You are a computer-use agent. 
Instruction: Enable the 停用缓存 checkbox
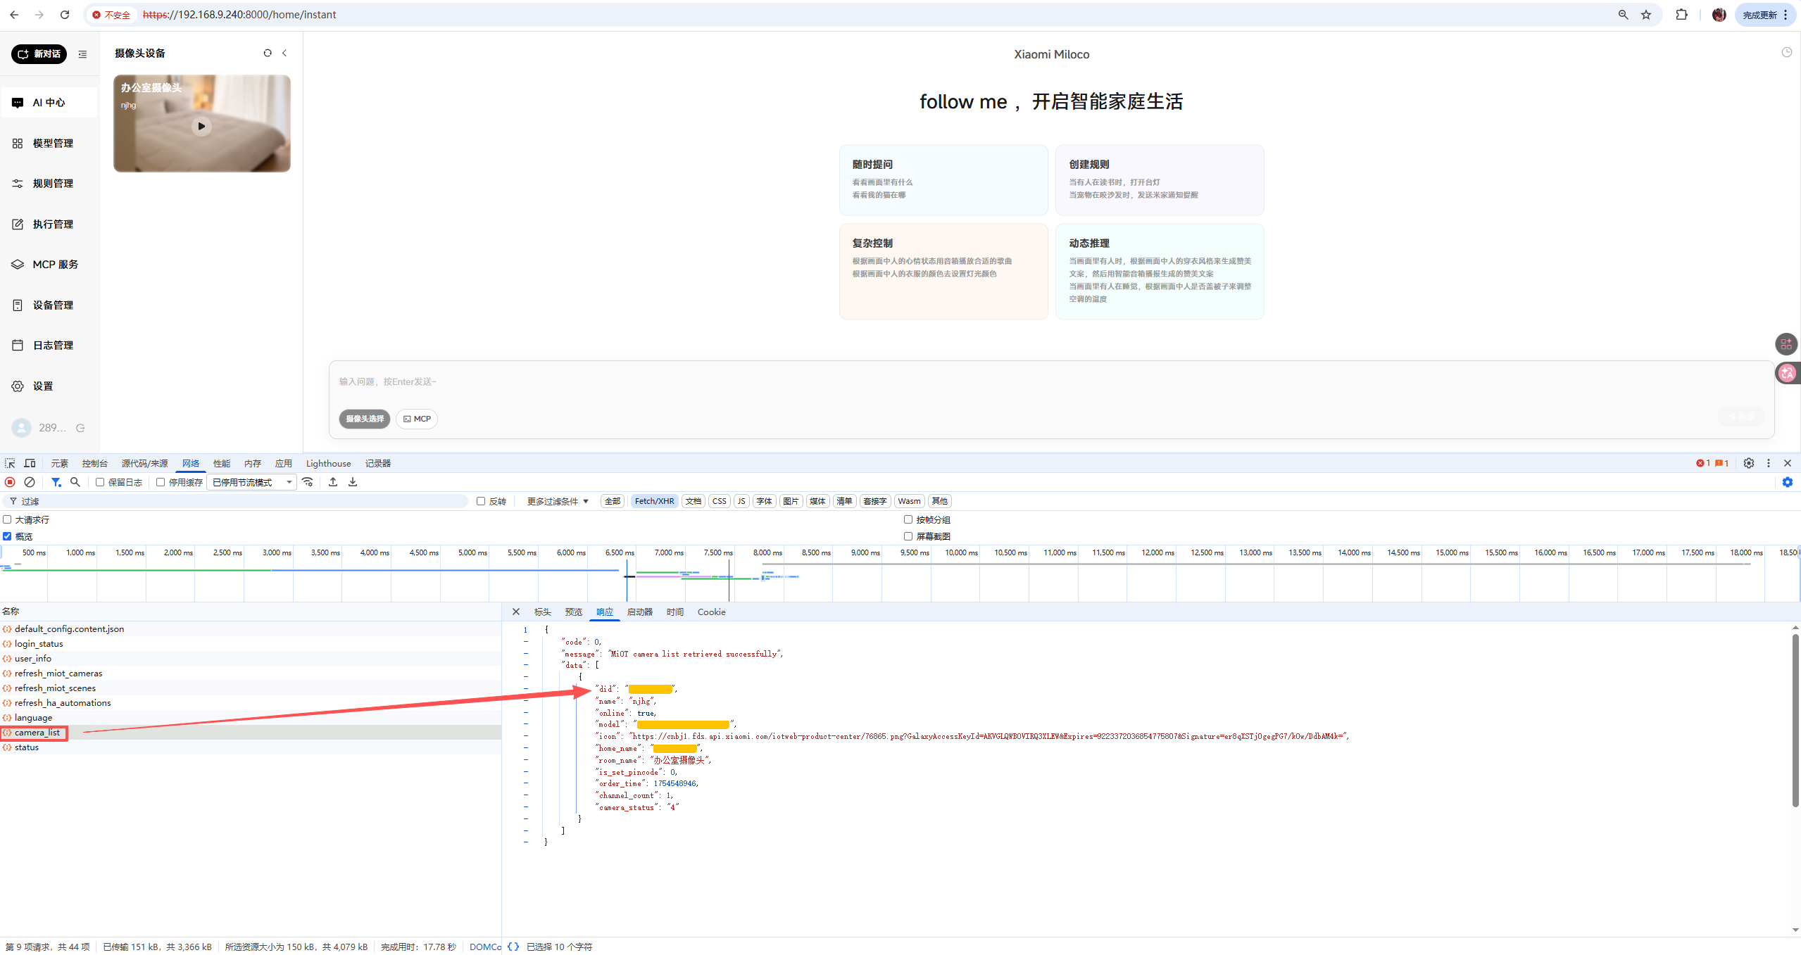tap(161, 482)
